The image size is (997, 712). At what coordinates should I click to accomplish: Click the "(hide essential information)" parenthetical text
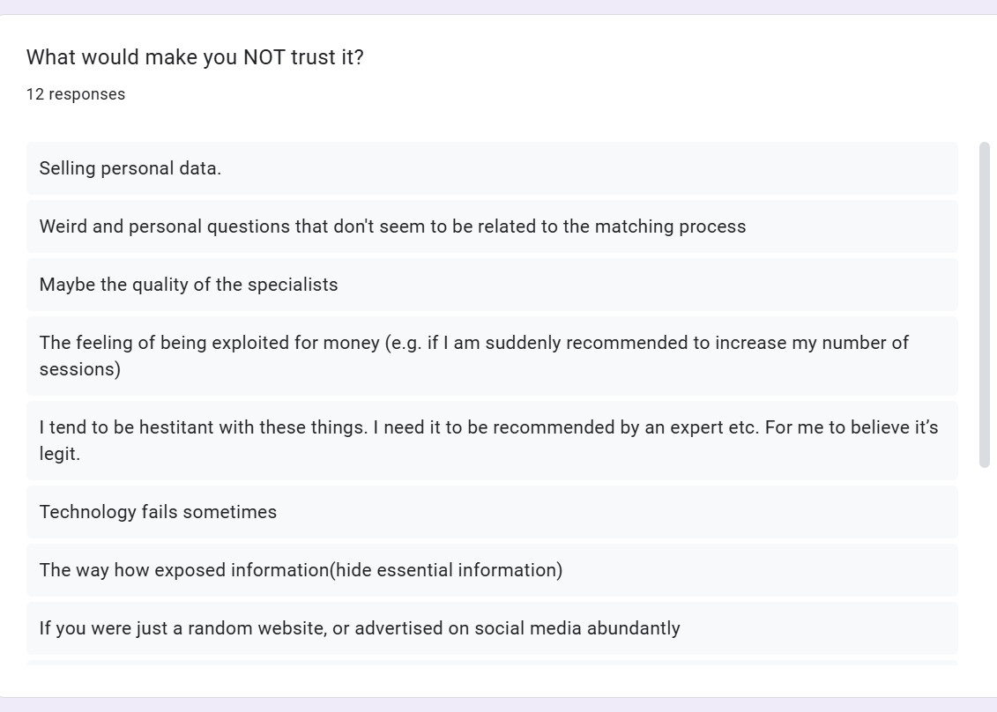click(x=446, y=570)
